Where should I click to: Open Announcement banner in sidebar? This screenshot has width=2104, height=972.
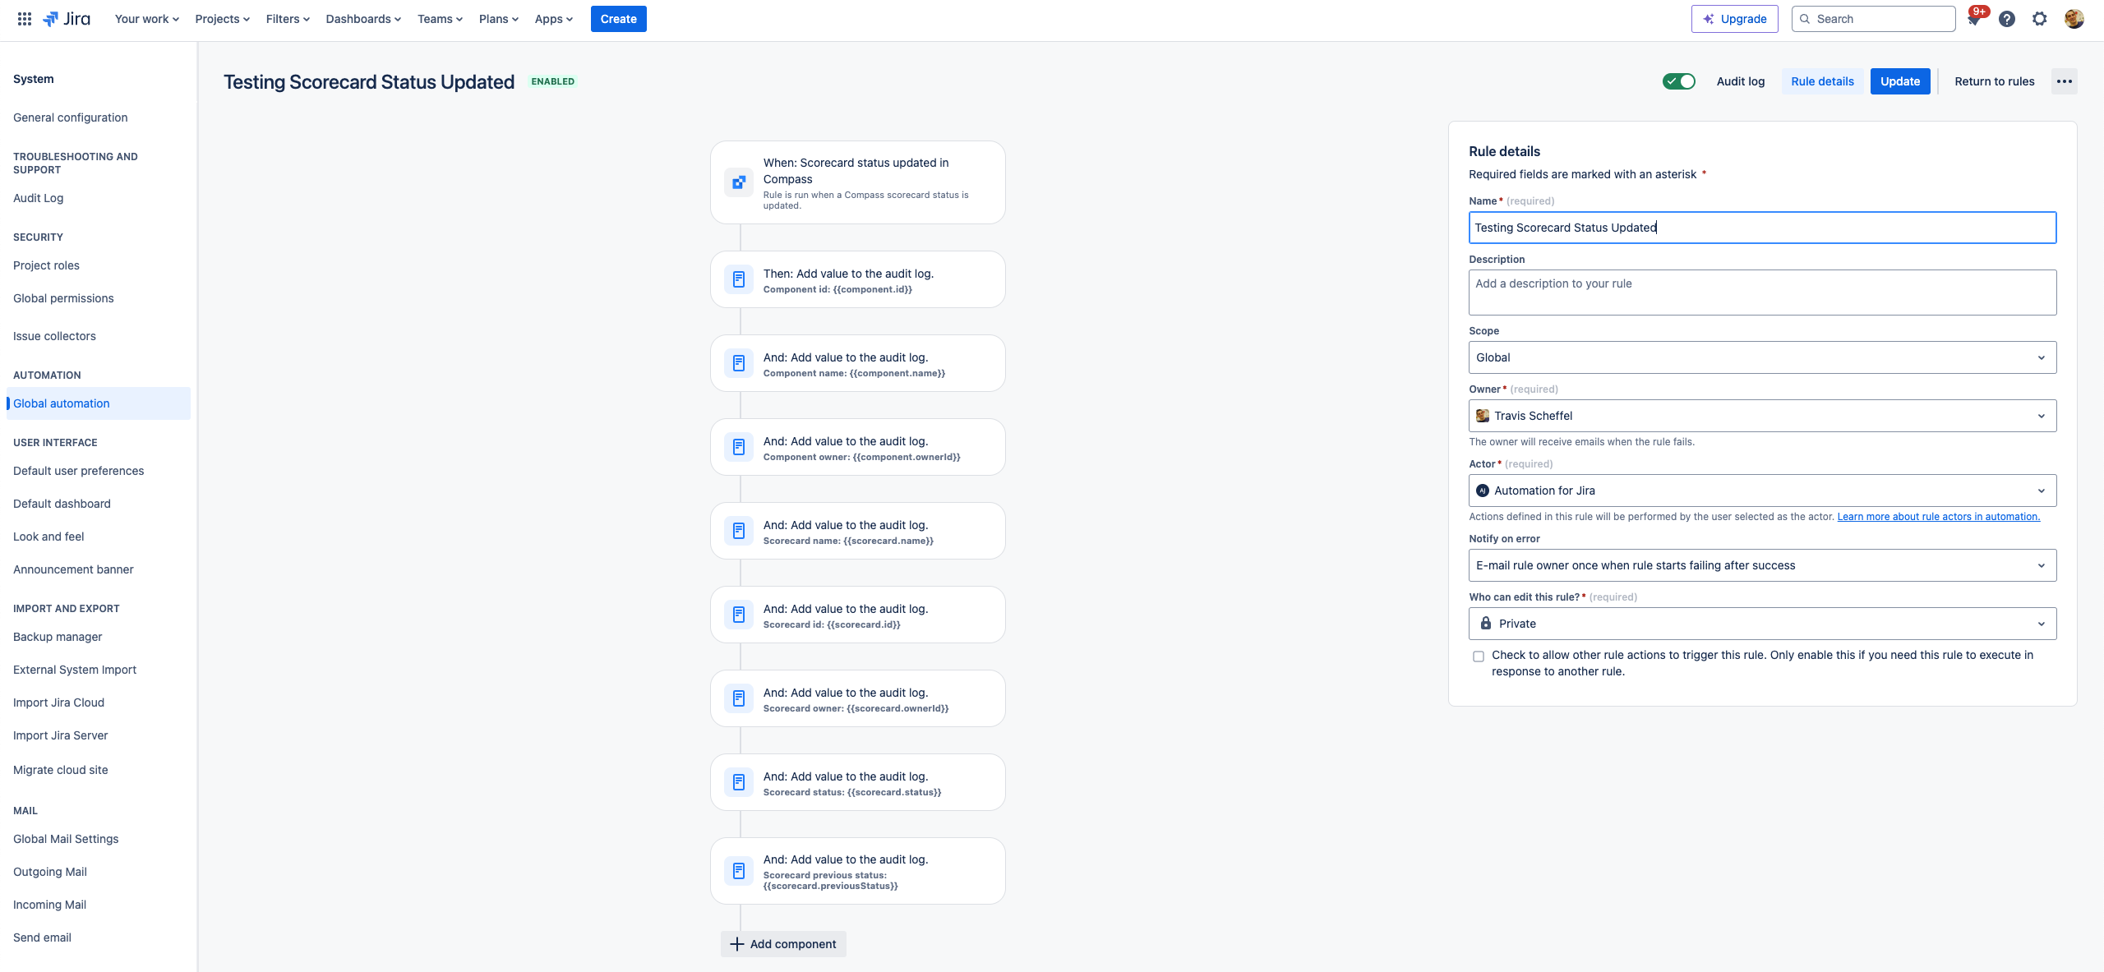pyautogui.click(x=74, y=569)
